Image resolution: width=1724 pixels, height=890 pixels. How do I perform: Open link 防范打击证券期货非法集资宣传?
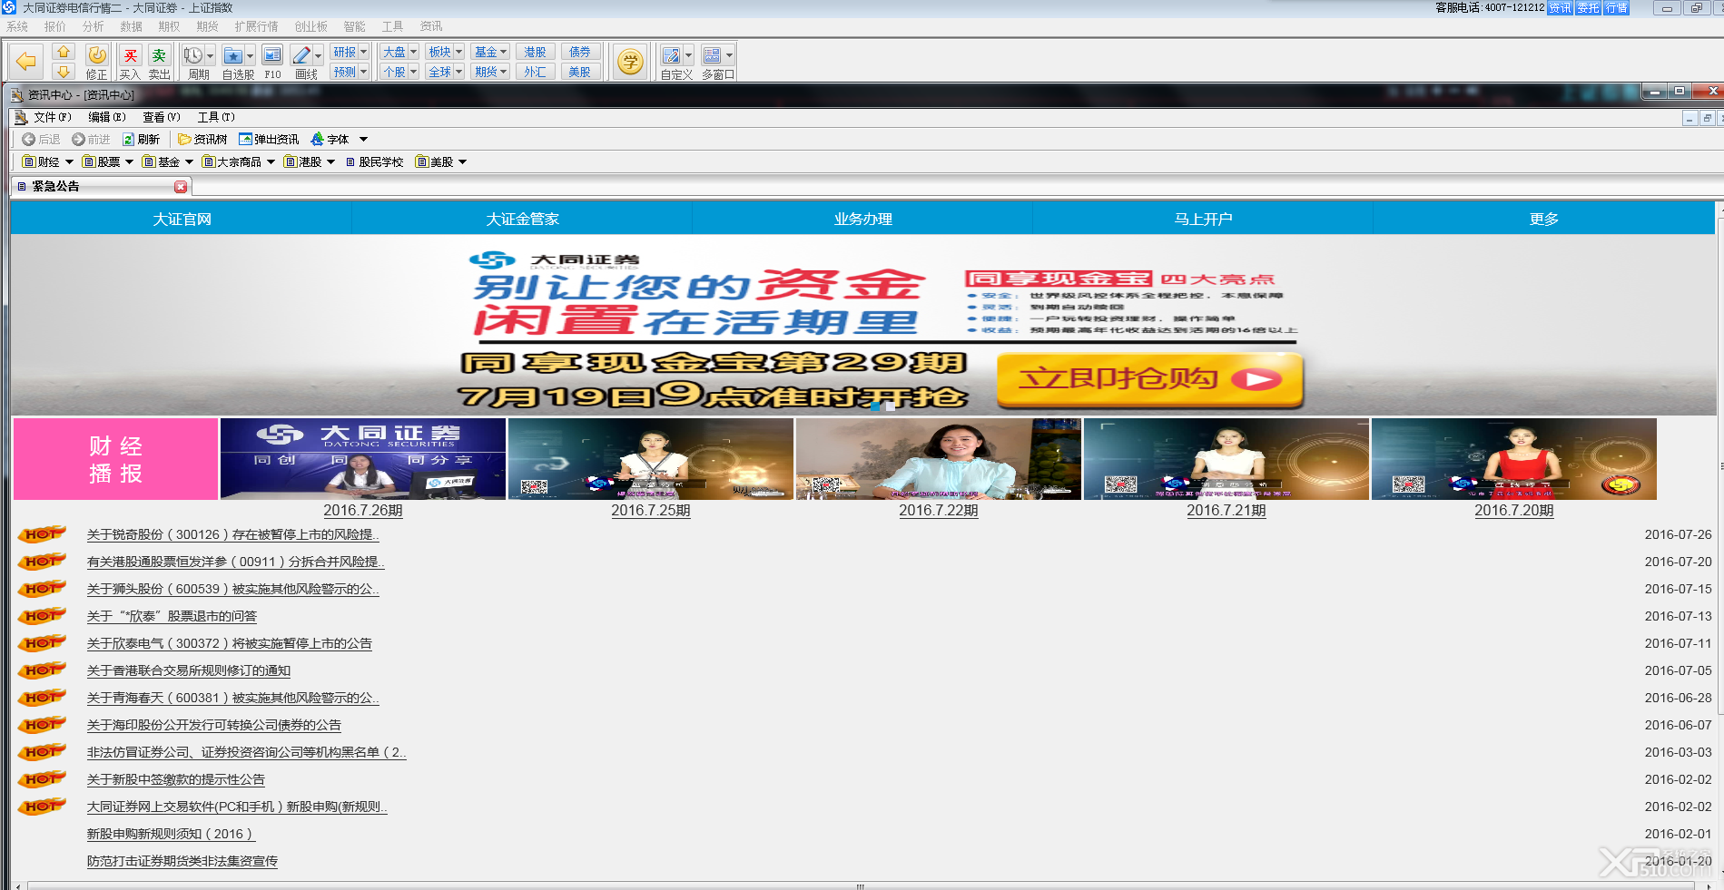coord(182,861)
